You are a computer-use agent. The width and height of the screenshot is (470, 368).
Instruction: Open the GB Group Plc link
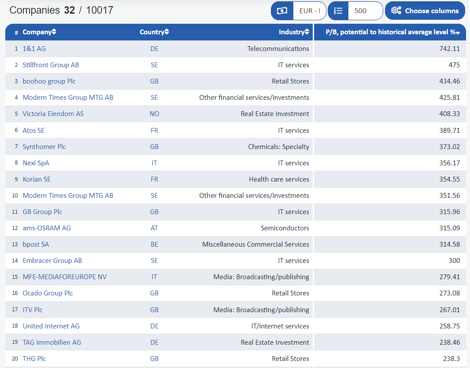click(42, 212)
